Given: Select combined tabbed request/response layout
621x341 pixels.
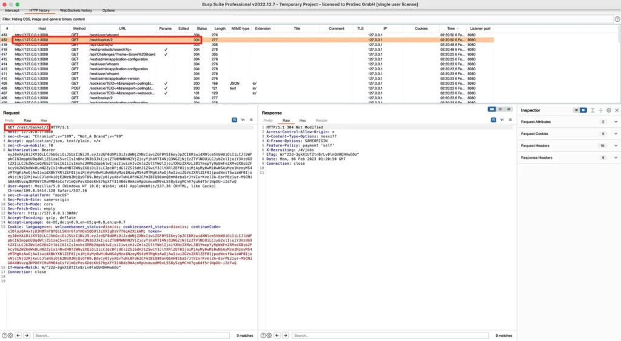Looking at the screenshot, I should tap(509, 109).
